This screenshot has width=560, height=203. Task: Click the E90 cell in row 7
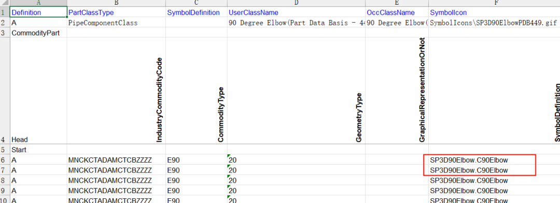pyautogui.click(x=197, y=170)
